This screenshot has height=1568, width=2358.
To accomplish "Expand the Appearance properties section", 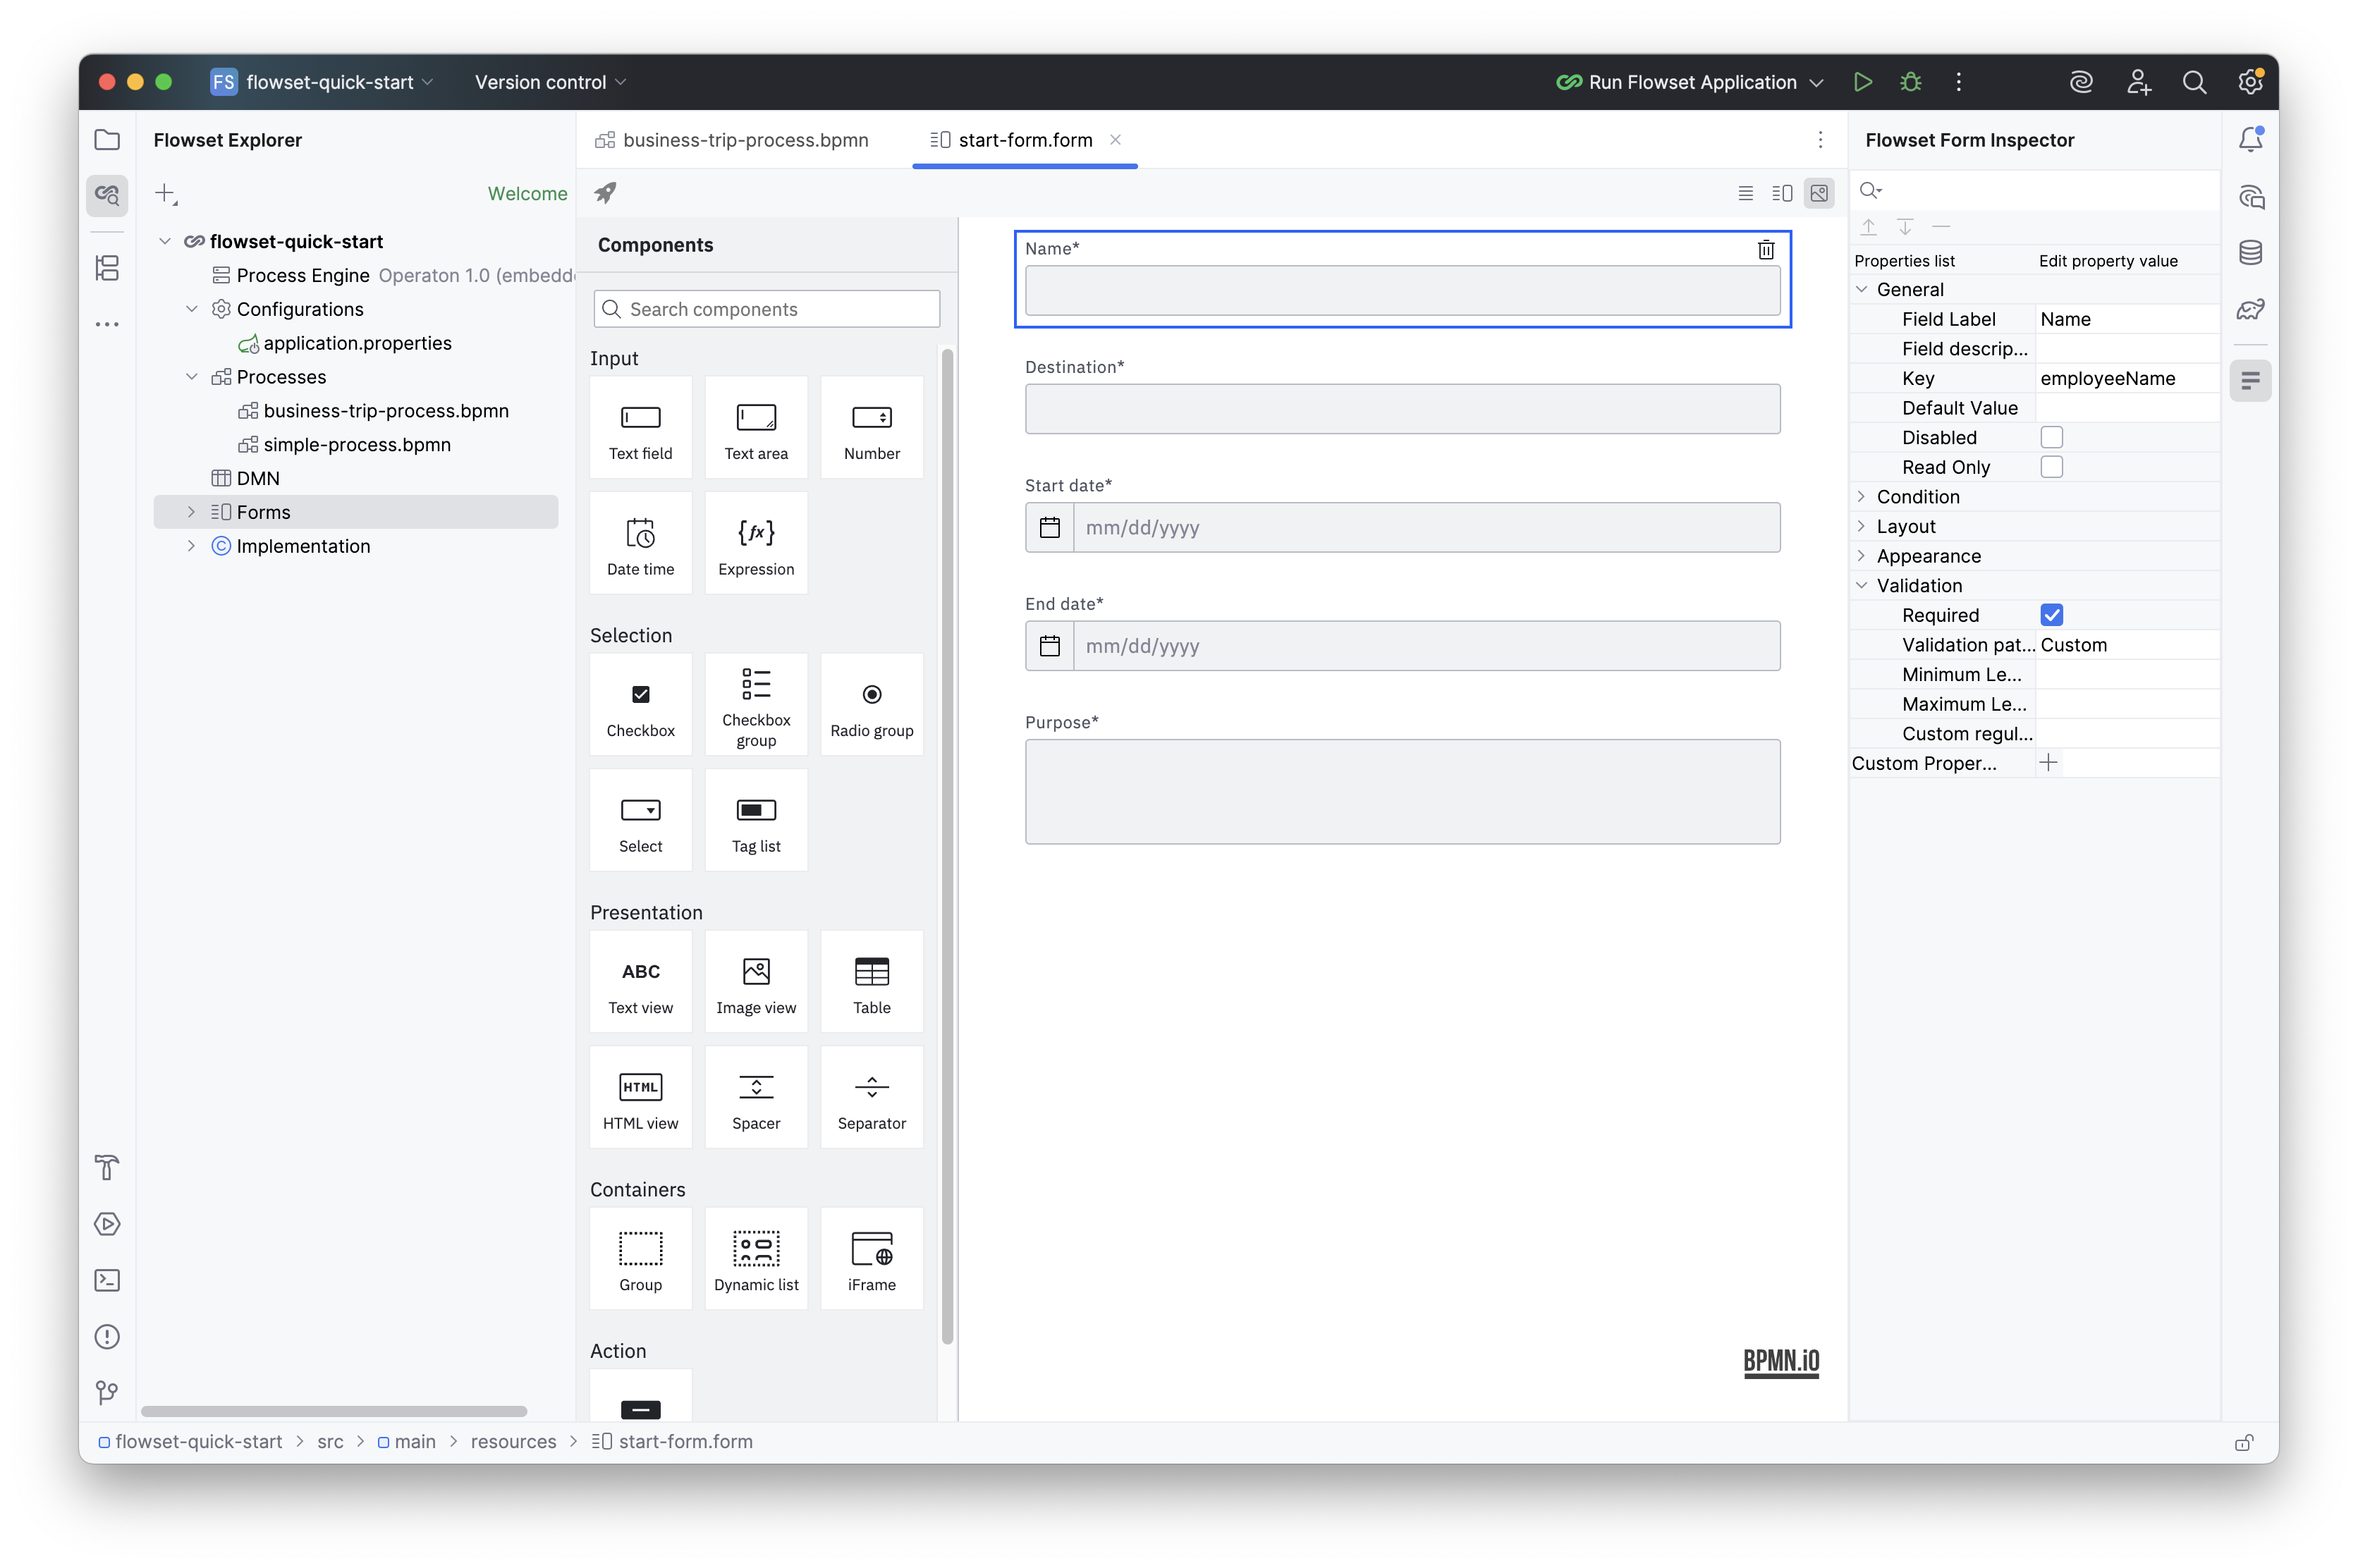I will (1862, 556).
